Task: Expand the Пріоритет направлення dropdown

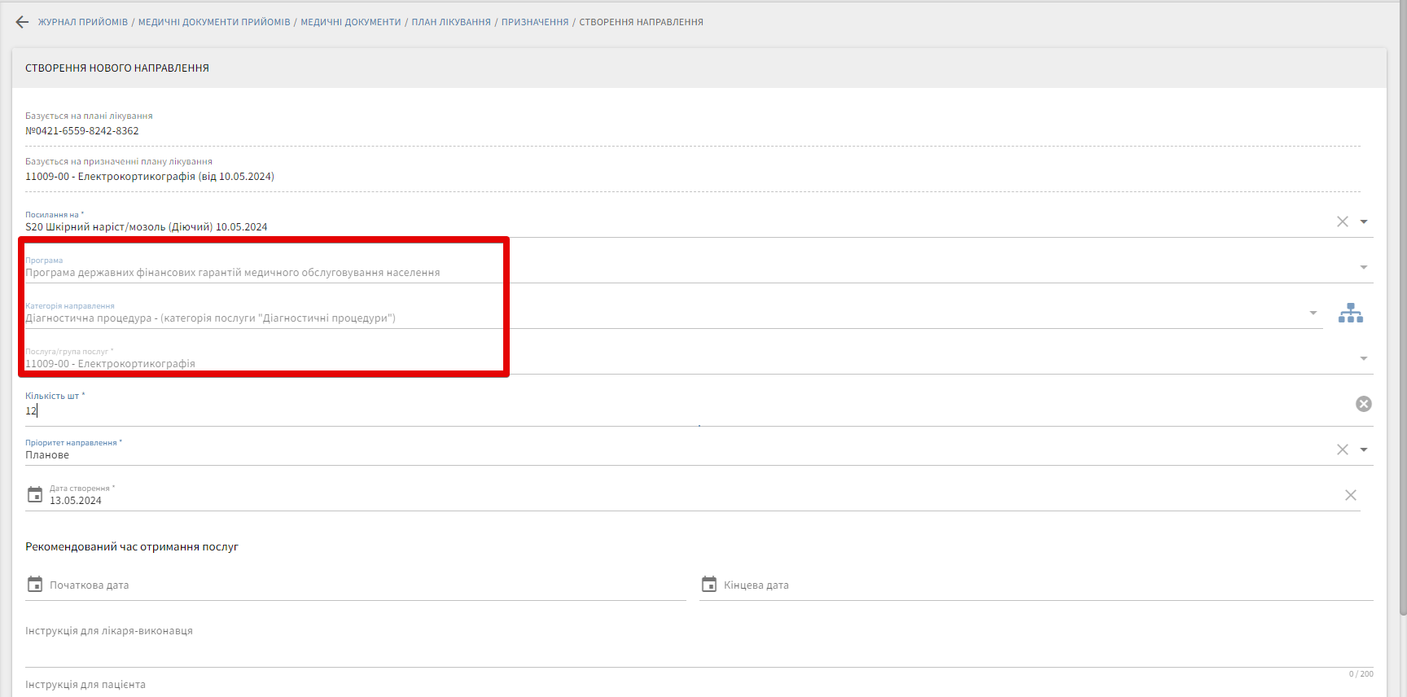Action: (x=1364, y=449)
